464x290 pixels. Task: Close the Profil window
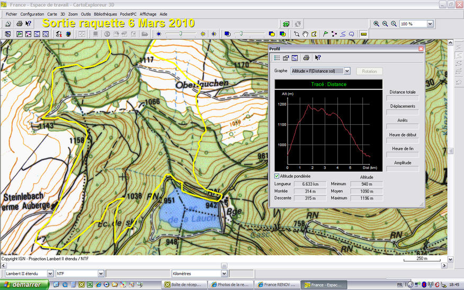pyautogui.click(x=421, y=49)
